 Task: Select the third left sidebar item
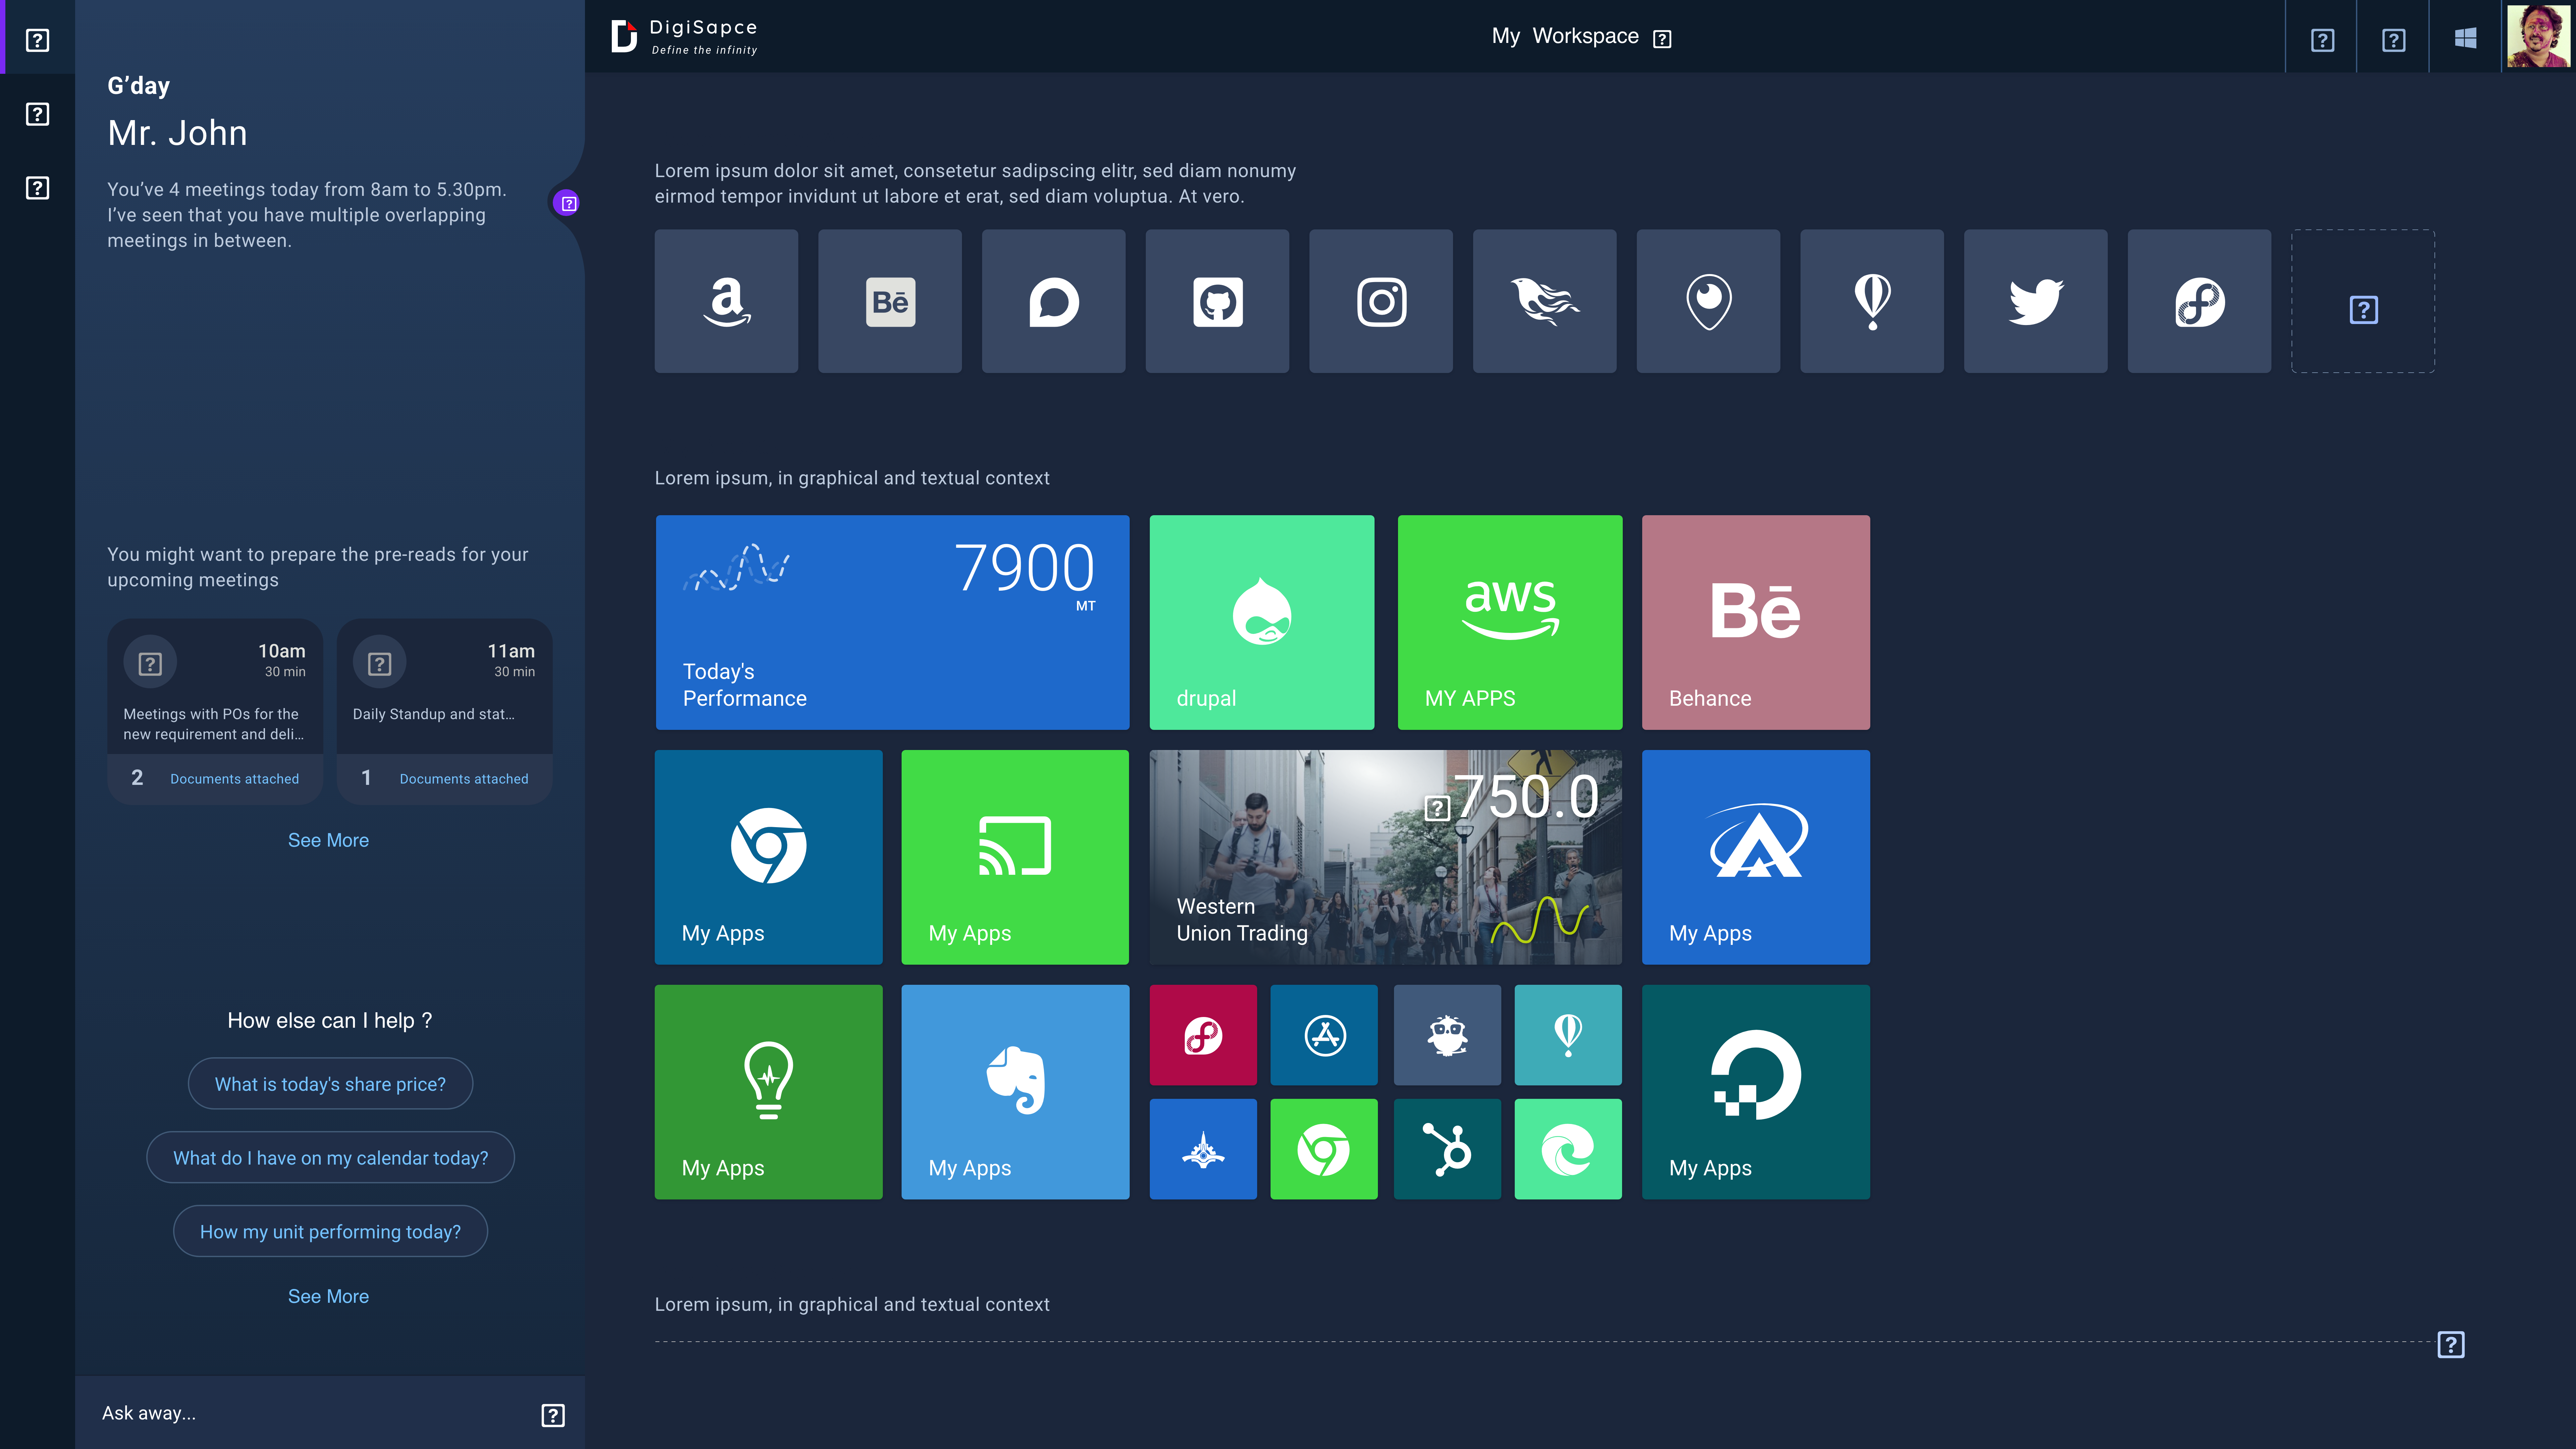click(x=37, y=188)
